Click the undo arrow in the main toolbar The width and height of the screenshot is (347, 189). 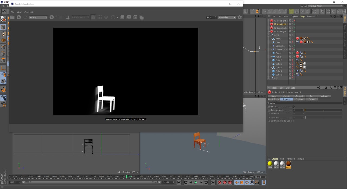pyautogui.click(x=4, y=11)
